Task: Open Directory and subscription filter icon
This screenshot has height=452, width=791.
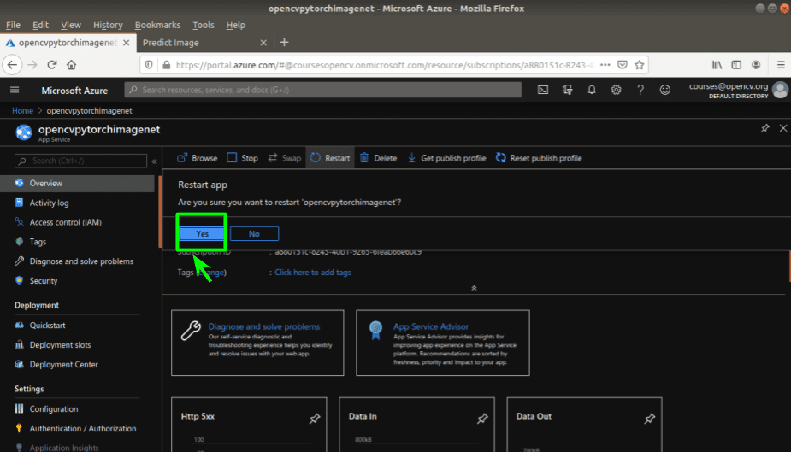Action: pos(568,91)
